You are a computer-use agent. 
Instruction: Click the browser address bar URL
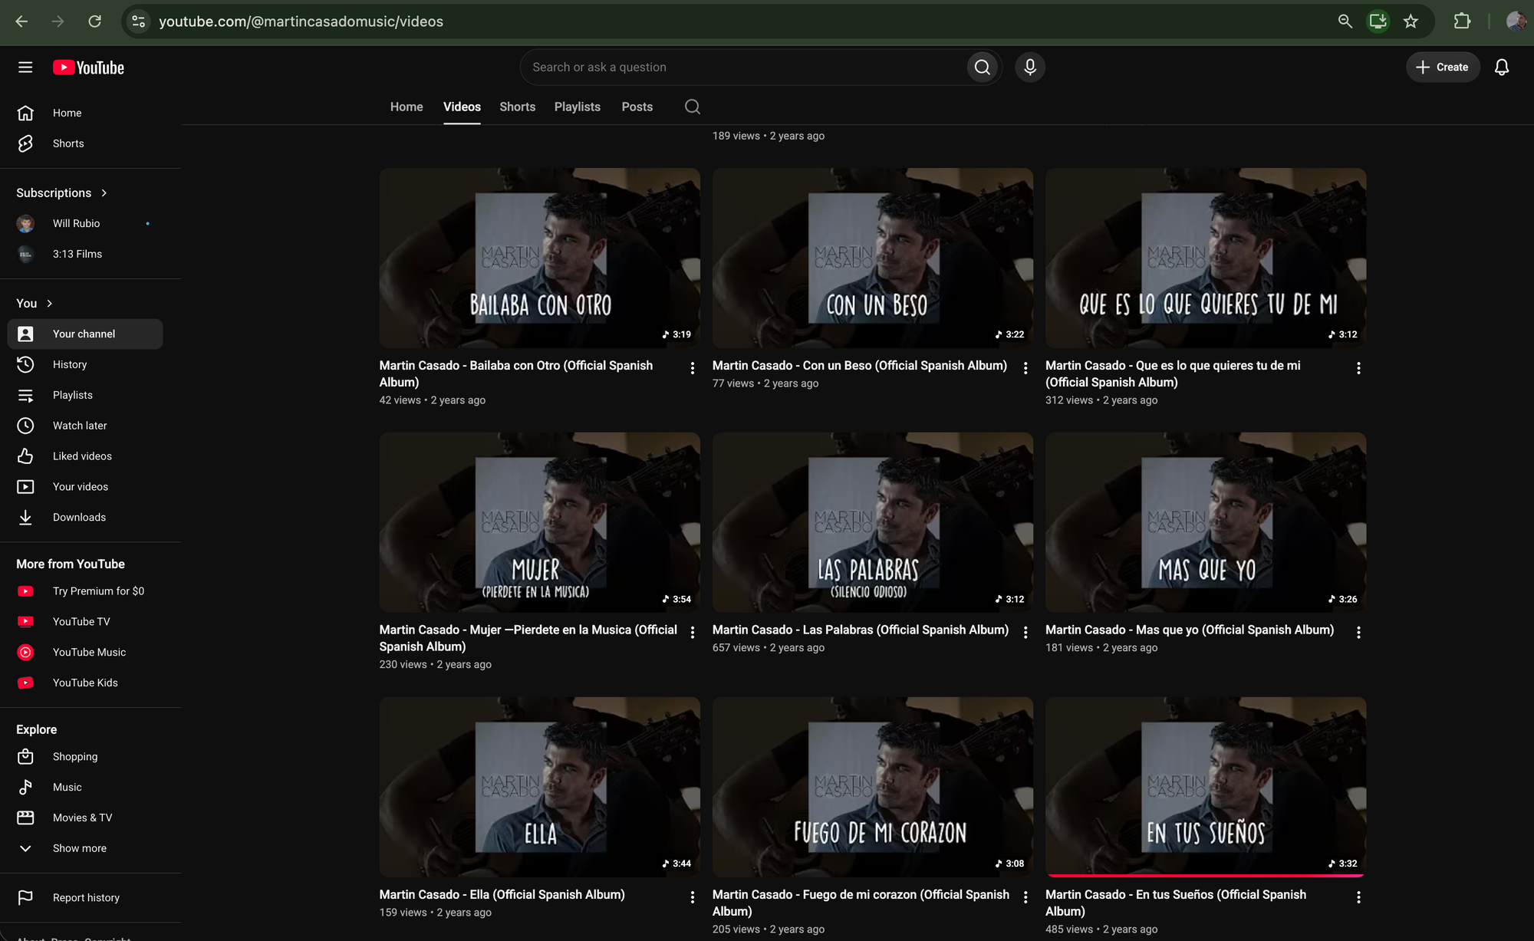tap(301, 21)
